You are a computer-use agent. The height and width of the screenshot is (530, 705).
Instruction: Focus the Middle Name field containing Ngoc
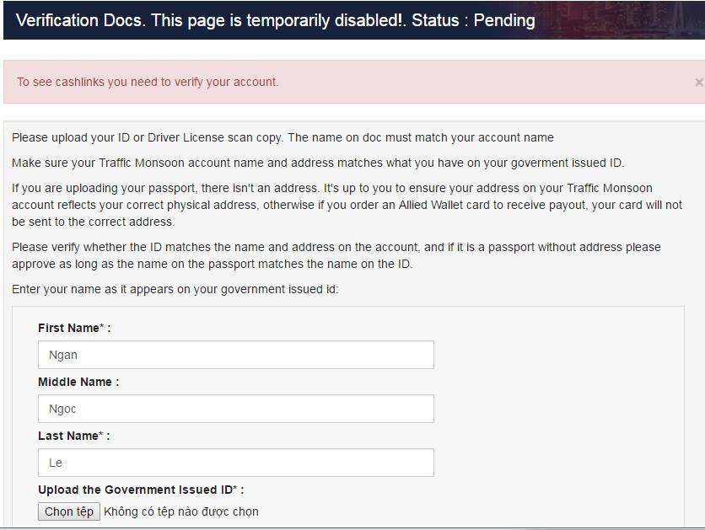[x=236, y=409]
